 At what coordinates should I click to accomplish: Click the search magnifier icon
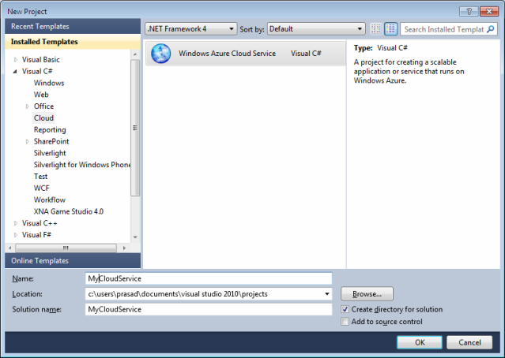[491, 29]
